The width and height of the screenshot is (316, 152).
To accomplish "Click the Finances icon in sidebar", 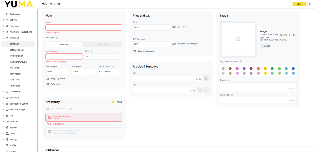I will pos(7,121).
